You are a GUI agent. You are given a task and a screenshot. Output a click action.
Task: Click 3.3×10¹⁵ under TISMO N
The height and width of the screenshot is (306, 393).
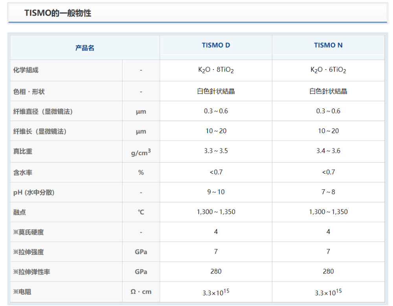click(328, 292)
